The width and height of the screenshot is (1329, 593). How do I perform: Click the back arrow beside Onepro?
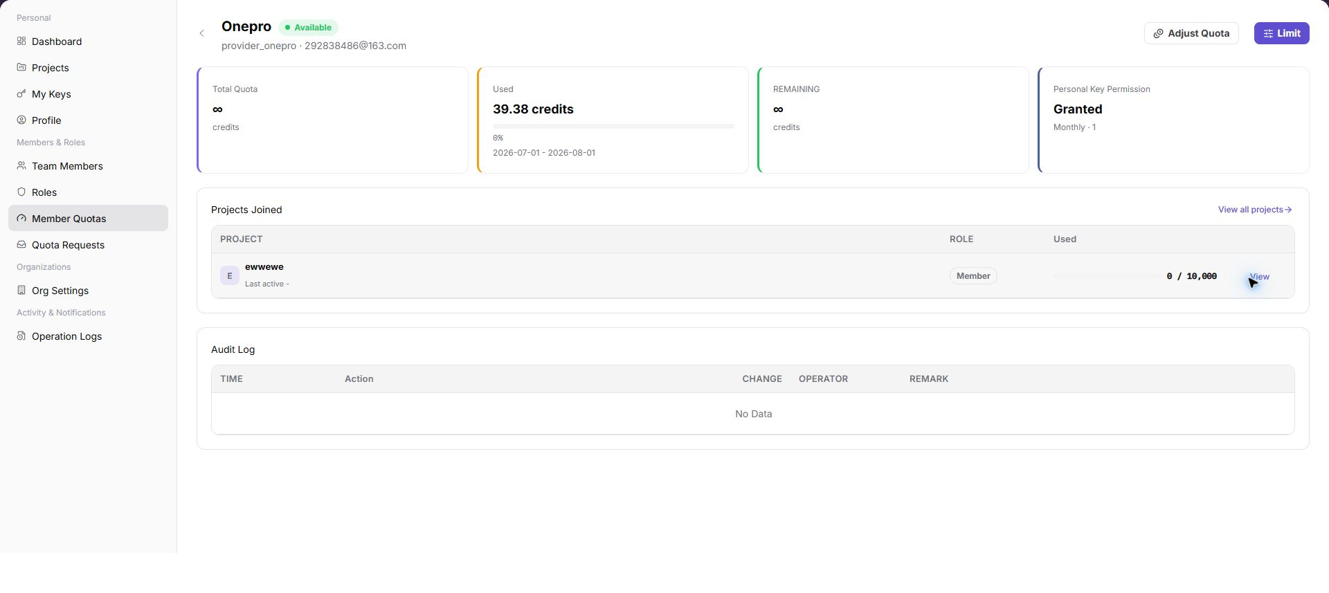click(x=201, y=33)
